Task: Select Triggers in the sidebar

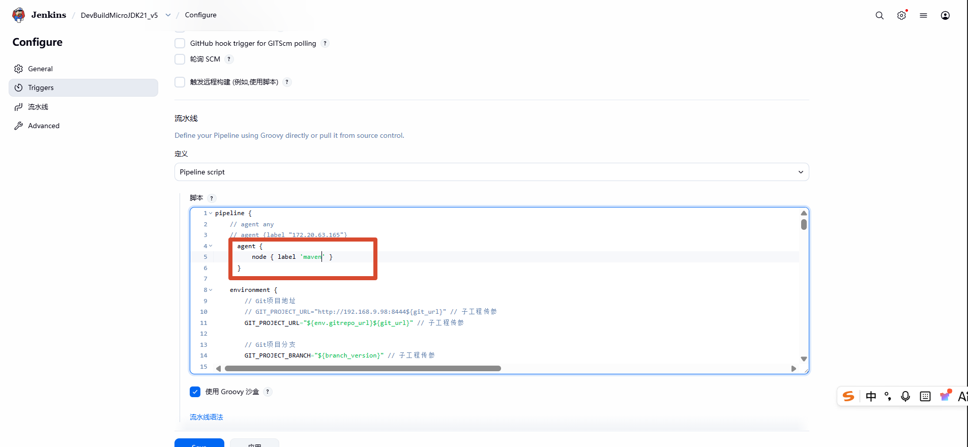Action: [x=83, y=87]
